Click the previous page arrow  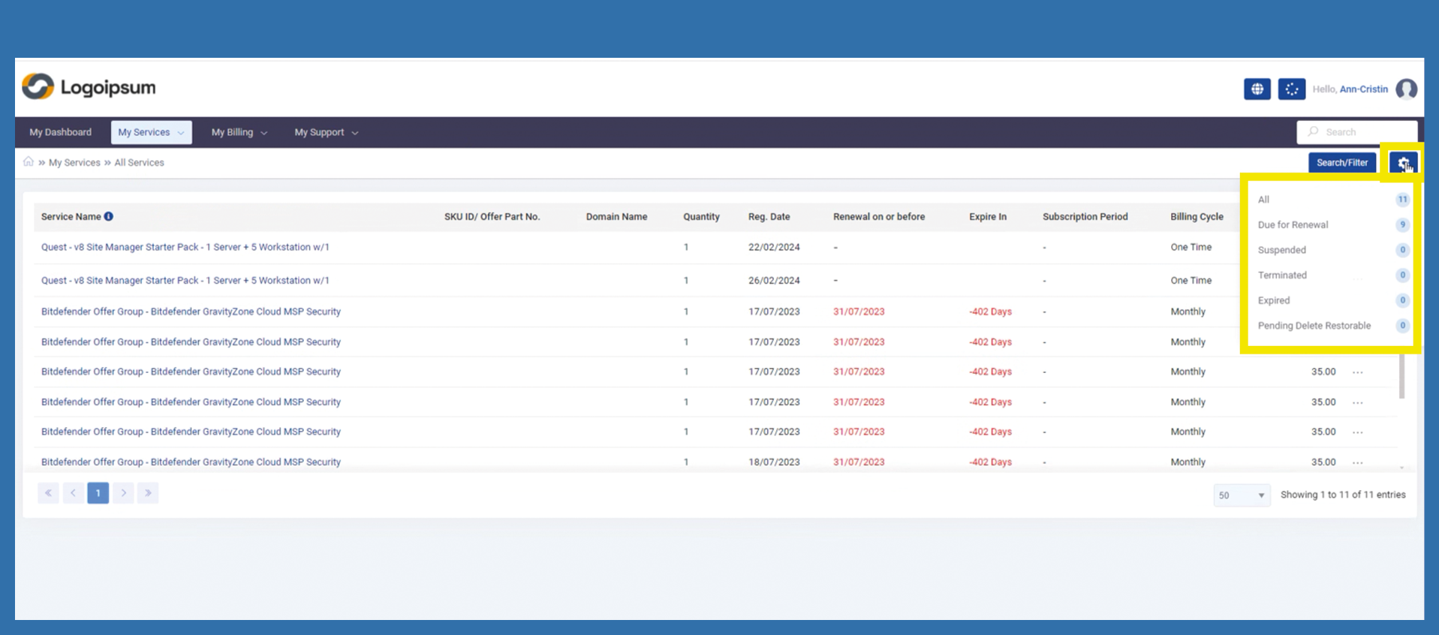click(73, 493)
